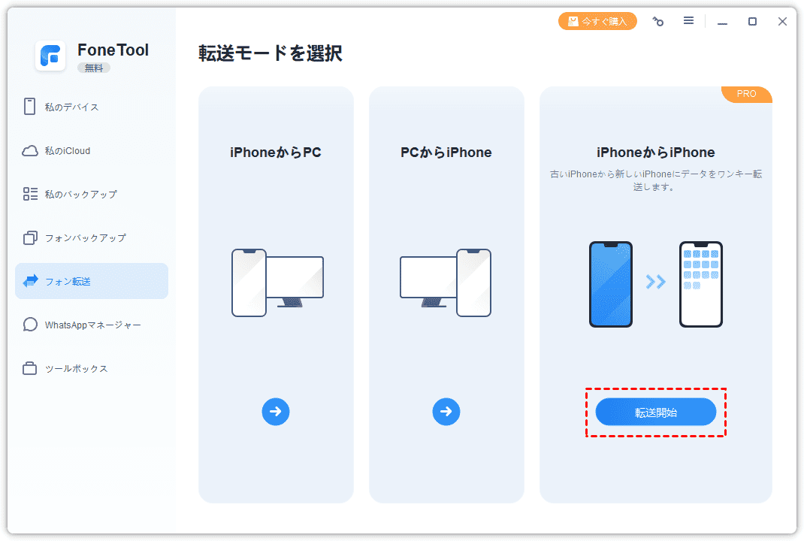Select the iPhoneからPC card illustration

277,283
